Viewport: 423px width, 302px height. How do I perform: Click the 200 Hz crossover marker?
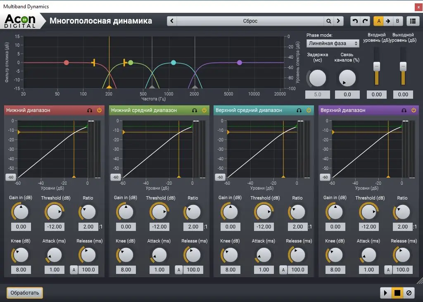[x=109, y=87]
